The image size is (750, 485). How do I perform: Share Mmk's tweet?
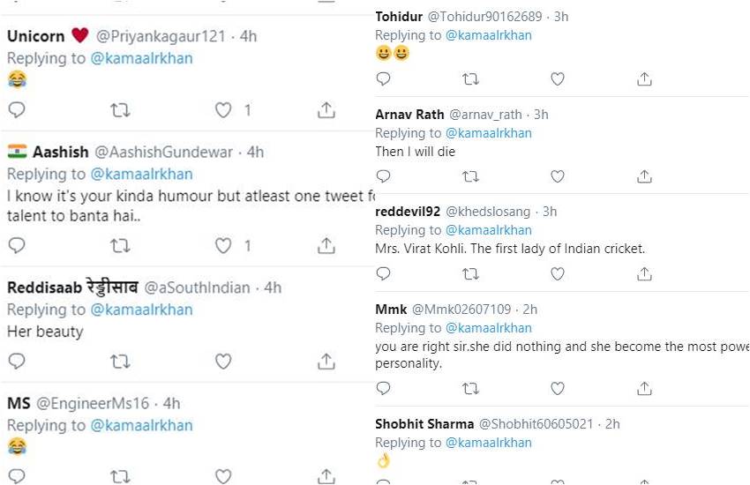click(644, 388)
